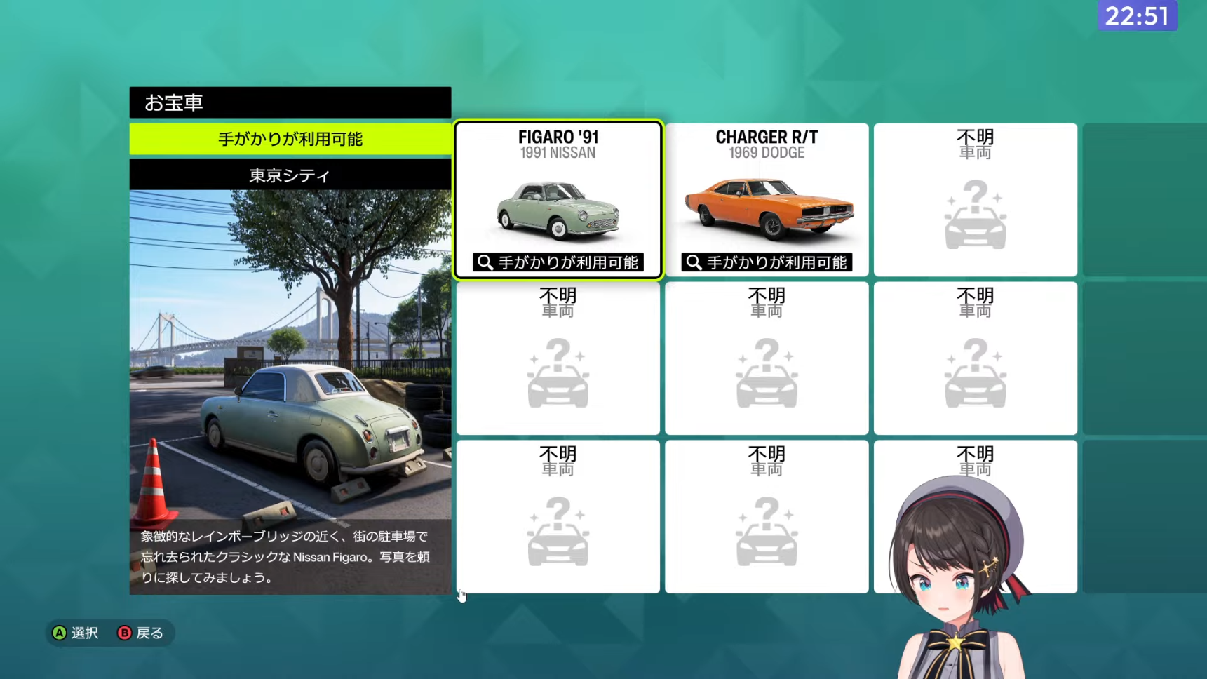Click the magnifier icon under the Figaro
1207x679 pixels.
(485, 262)
